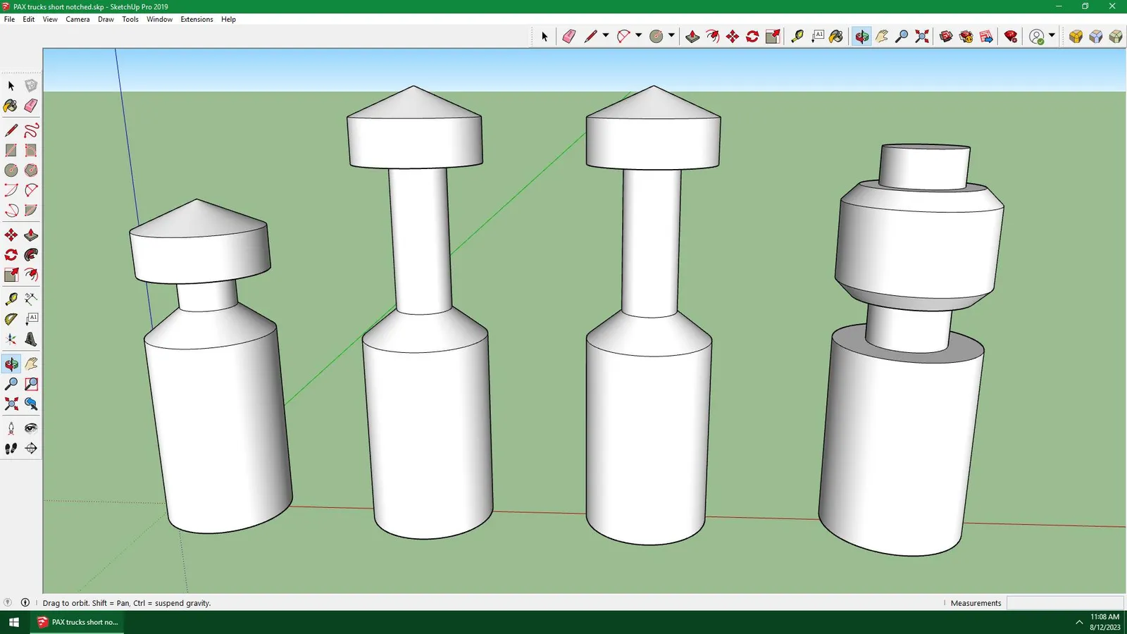Pick the 3D Text tool in left toolbar
The width and height of the screenshot is (1127, 634).
coord(31,340)
